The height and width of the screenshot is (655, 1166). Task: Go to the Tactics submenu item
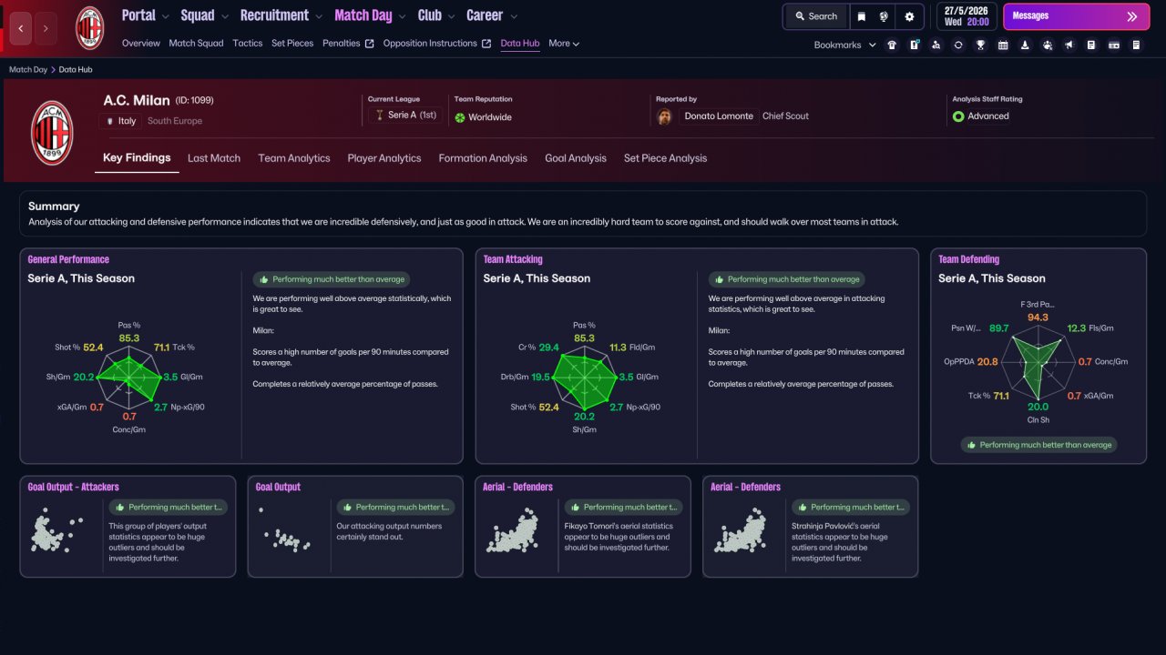[x=248, y=44]
